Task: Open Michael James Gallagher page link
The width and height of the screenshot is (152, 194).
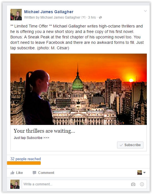Action: [49, 12]
